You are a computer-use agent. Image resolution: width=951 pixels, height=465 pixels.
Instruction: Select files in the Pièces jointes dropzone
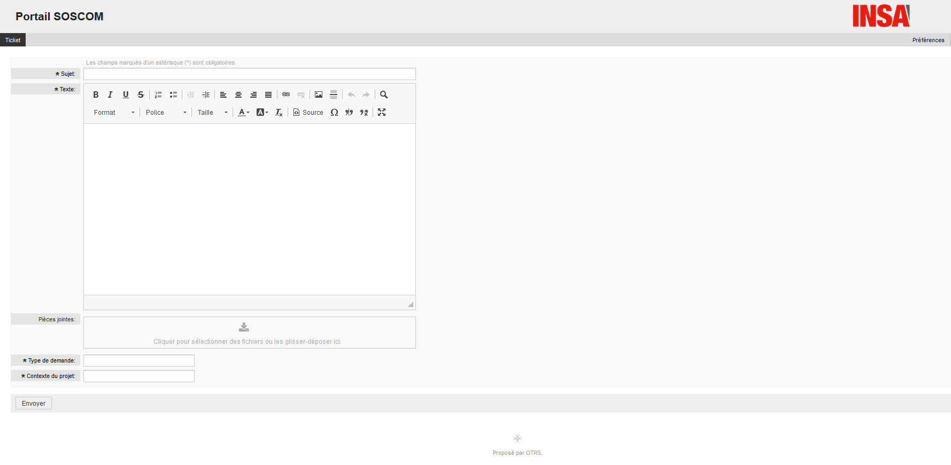click(250, 333)
